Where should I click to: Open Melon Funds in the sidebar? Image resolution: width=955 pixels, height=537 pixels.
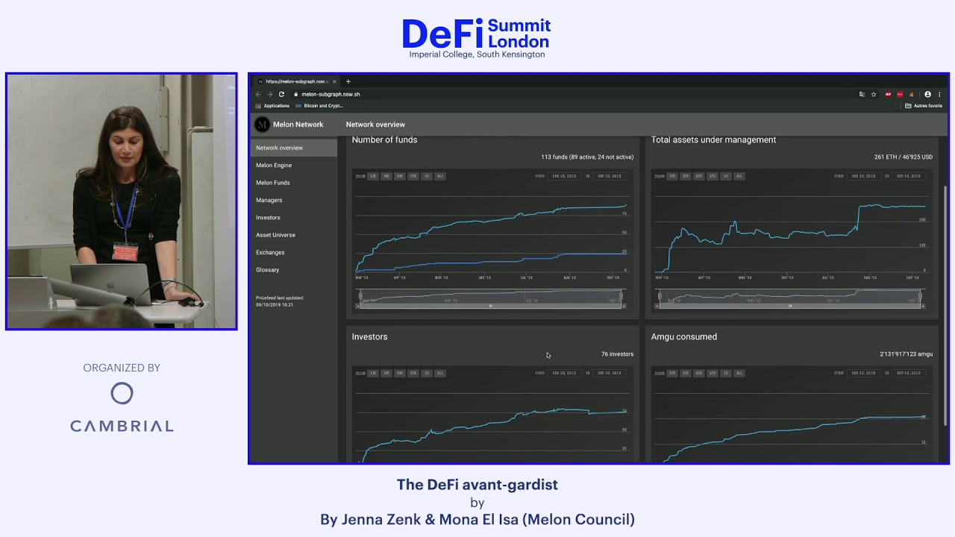click(x=294, y=183)
